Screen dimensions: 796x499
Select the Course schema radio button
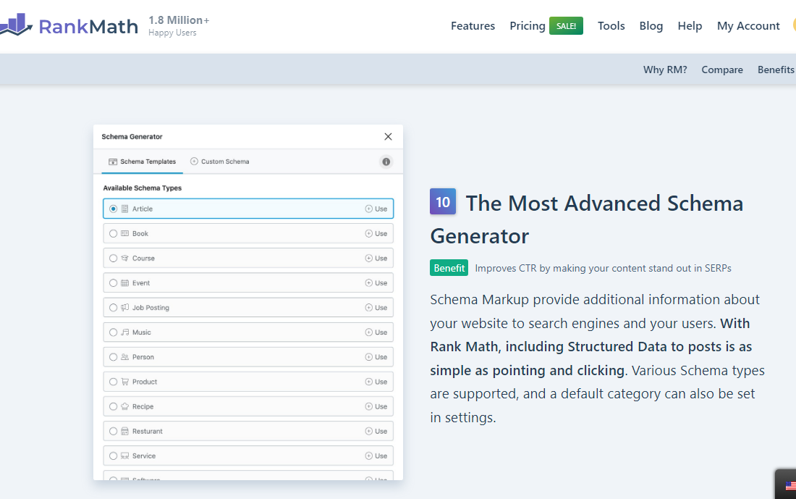[113, 258]
